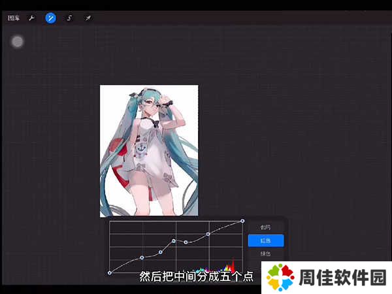Click the curve's top-right endpoint
392x294 pixels.
(x=242, y=221)
